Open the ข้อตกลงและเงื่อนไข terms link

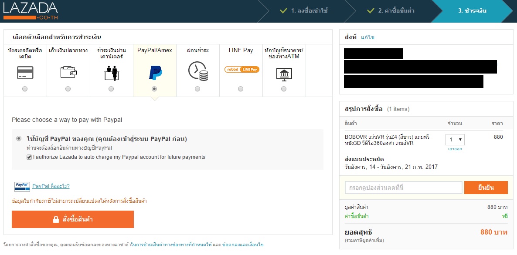click(x=243, y=245)
